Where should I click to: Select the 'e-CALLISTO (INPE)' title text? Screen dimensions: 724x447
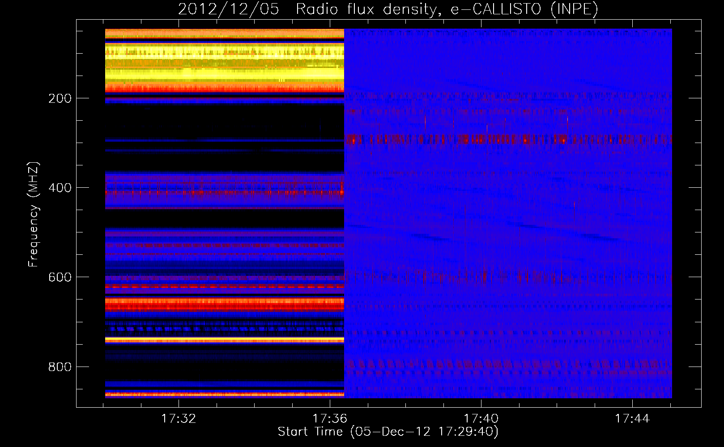click(x=524, y=9)
